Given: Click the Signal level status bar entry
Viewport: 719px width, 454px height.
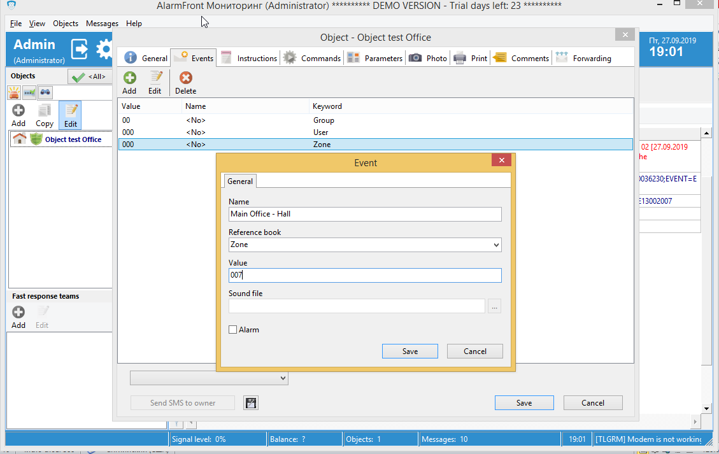Looking at the screenshot, I should [x=218, y=439].
